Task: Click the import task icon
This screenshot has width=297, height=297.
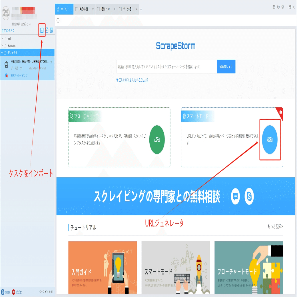Action: pyautogui.click(x=42, y=30)
